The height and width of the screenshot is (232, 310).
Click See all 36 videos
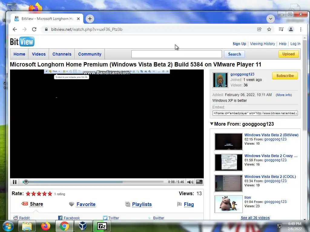(255, 217)
